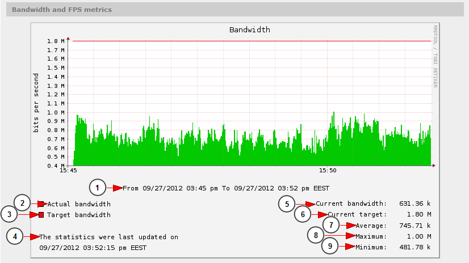Click the From/To date range text

[x=226, y=188]
